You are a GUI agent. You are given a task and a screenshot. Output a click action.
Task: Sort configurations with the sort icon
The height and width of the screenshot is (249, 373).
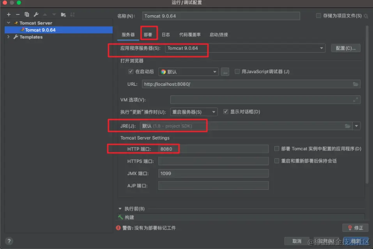click(72, 14)
